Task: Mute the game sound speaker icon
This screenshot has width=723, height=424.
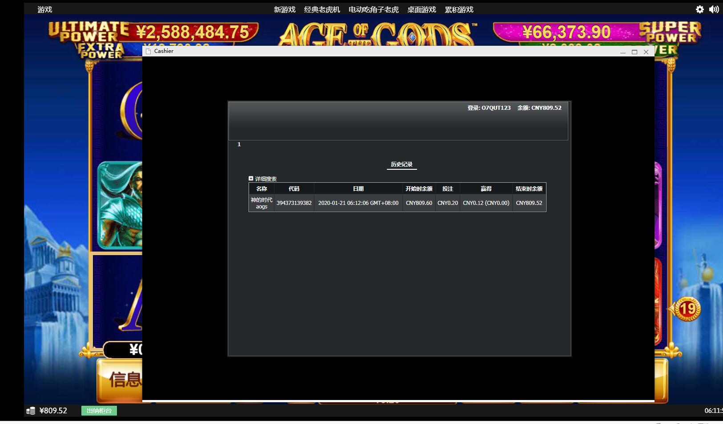Action: click(x=714, y=9)
